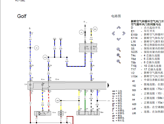
Task: Click color code gn = 绿色
Action: click(117, 103)
